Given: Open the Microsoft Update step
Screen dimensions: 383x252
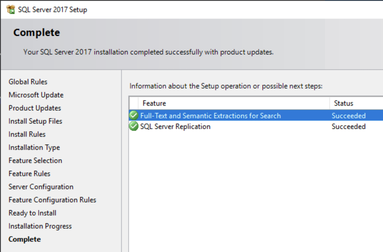Looking at the screenshot, I should pos(36,95).
